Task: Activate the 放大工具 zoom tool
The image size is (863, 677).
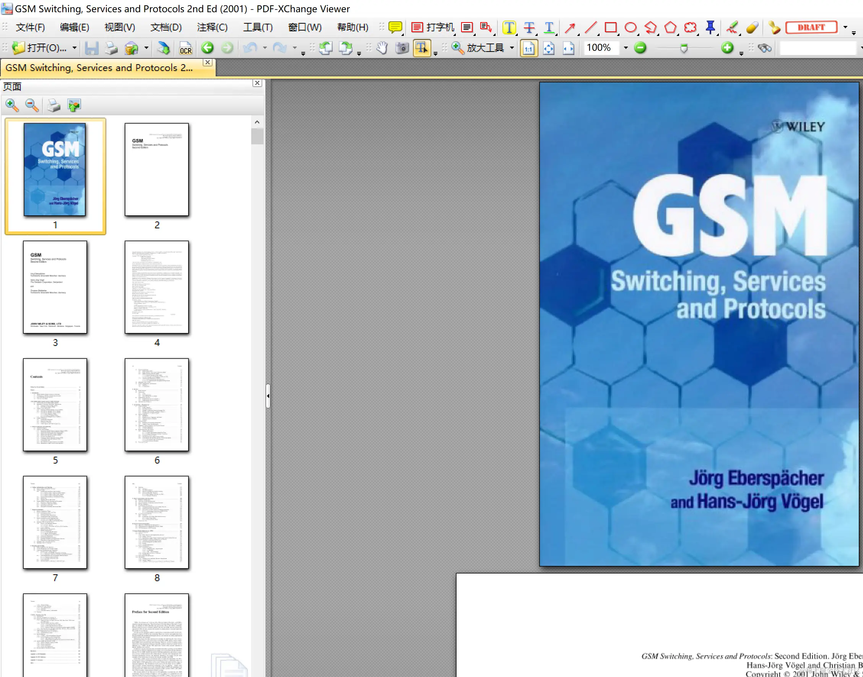Action: (x=478, y=48)
